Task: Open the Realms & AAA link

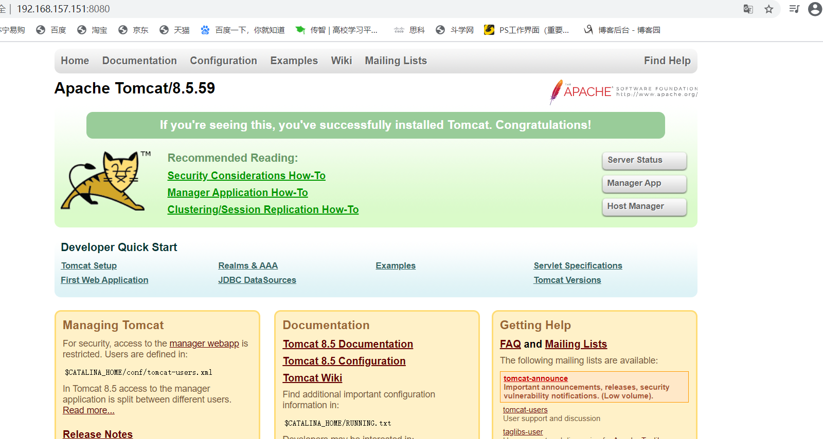Action: (248, 265)
